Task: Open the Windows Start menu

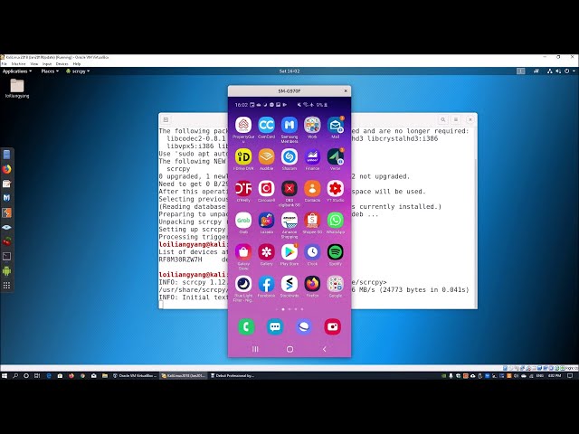Action: tap(5, 376)
